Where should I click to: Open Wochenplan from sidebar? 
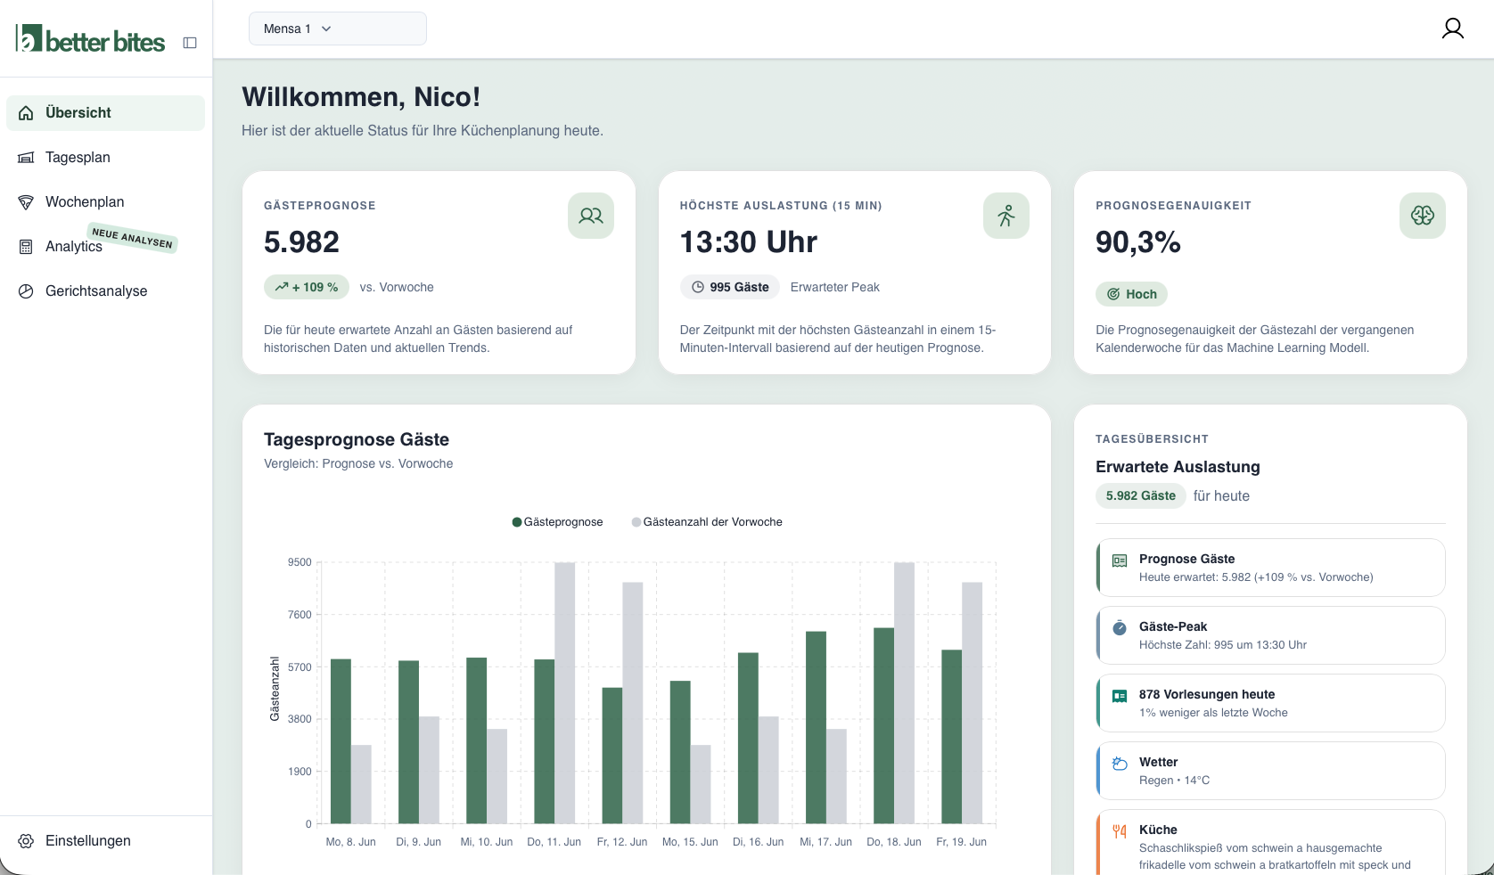coord(105,202)
